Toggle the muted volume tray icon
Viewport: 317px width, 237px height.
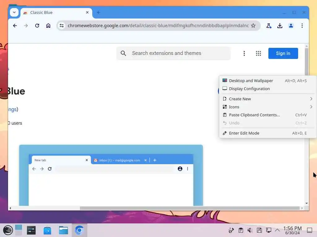click(250, 230)
